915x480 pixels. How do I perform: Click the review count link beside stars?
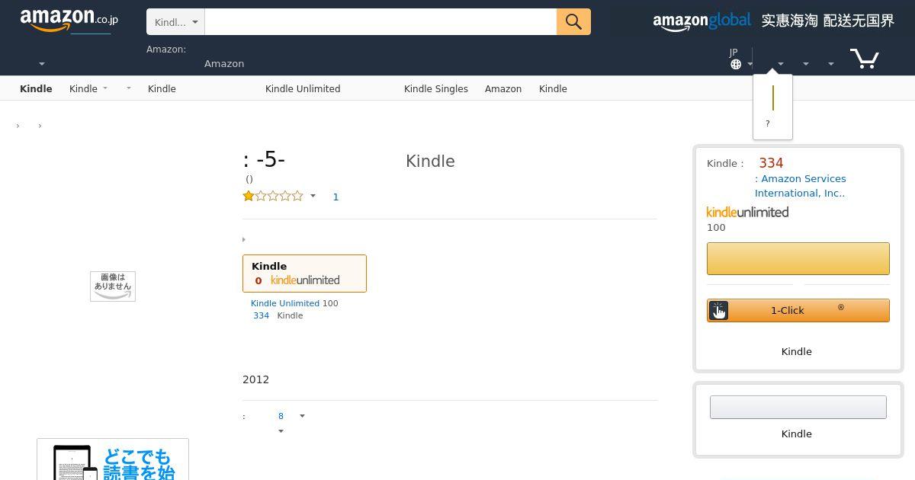(335, 197)
